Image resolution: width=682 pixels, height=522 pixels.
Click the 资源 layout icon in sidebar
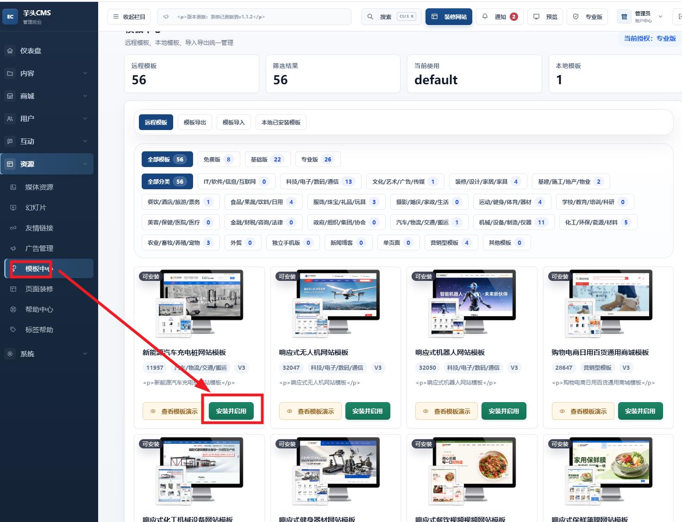click(10, 164)
